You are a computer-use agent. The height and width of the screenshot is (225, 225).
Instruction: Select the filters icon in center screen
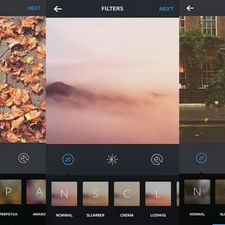(68, 159)
